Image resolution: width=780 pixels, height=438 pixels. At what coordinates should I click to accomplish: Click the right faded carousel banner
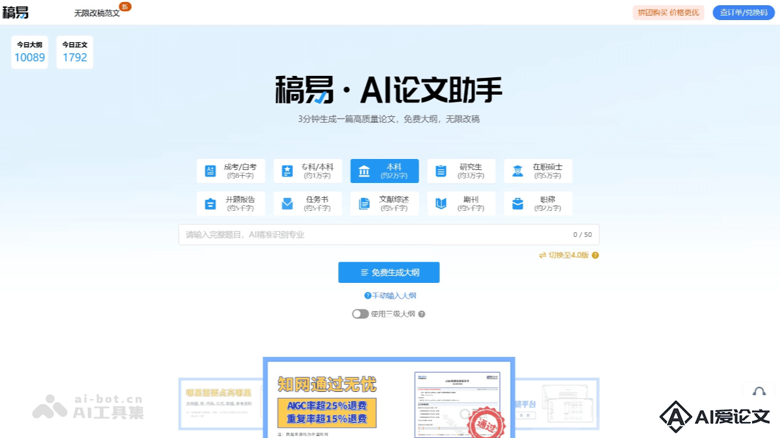click(x=557, y=404)
